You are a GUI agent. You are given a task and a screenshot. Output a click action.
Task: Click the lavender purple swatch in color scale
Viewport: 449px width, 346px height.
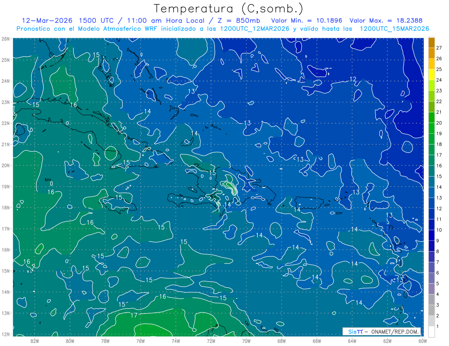(x=431, y=289)
